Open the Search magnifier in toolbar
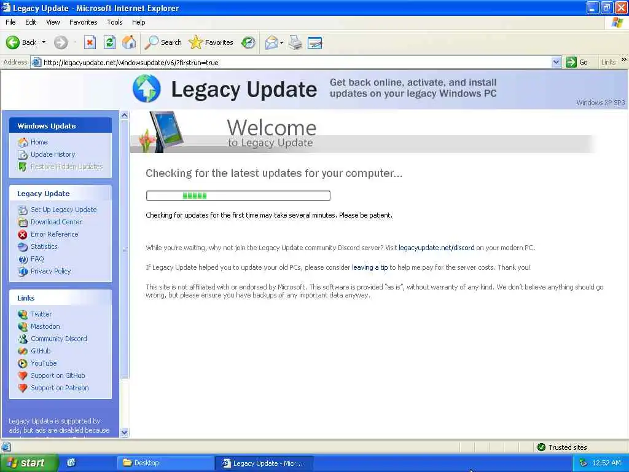629x472 pixels. [x=151, y=42]
